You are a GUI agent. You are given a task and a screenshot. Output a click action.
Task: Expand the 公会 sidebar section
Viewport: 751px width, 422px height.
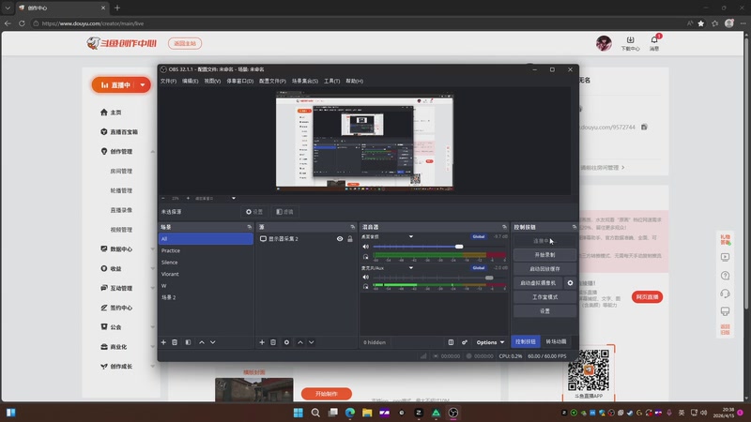[153, 327]
